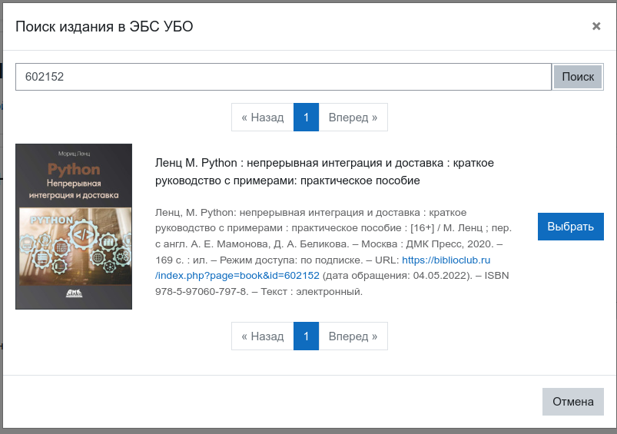The height and width of the screenshot is (434, 617).
Task: Select page 1 in the bottom pagination
Action: [x=306, y=336]
